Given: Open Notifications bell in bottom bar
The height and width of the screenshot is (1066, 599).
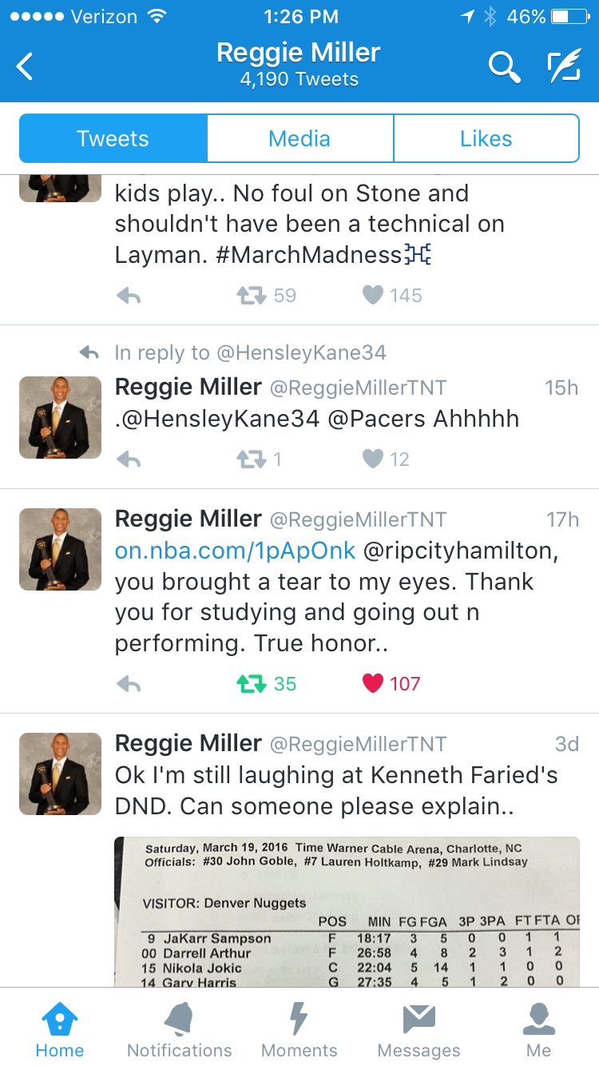Looking at the screenshot, I should 180,1031.
